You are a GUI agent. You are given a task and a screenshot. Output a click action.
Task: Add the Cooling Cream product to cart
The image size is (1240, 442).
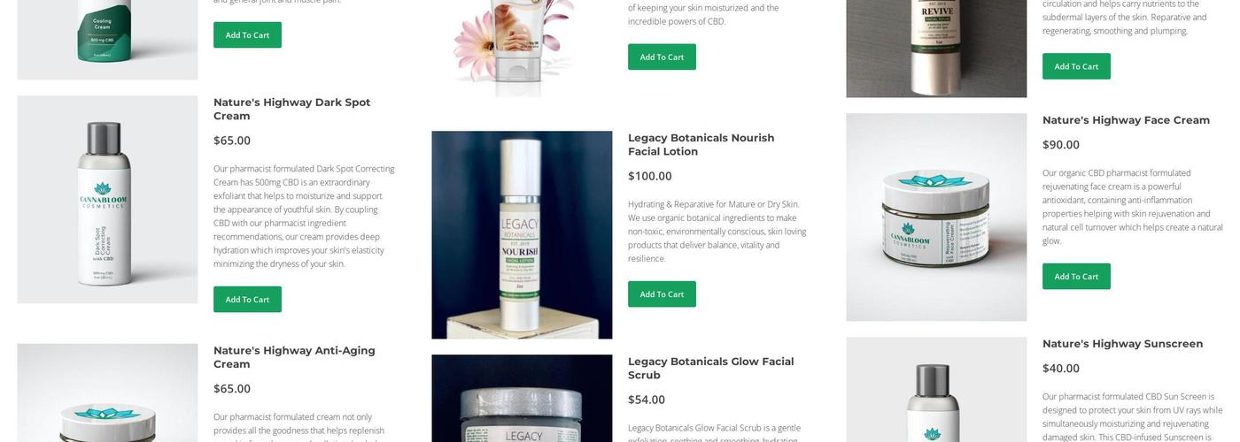(x=247, y=35)
